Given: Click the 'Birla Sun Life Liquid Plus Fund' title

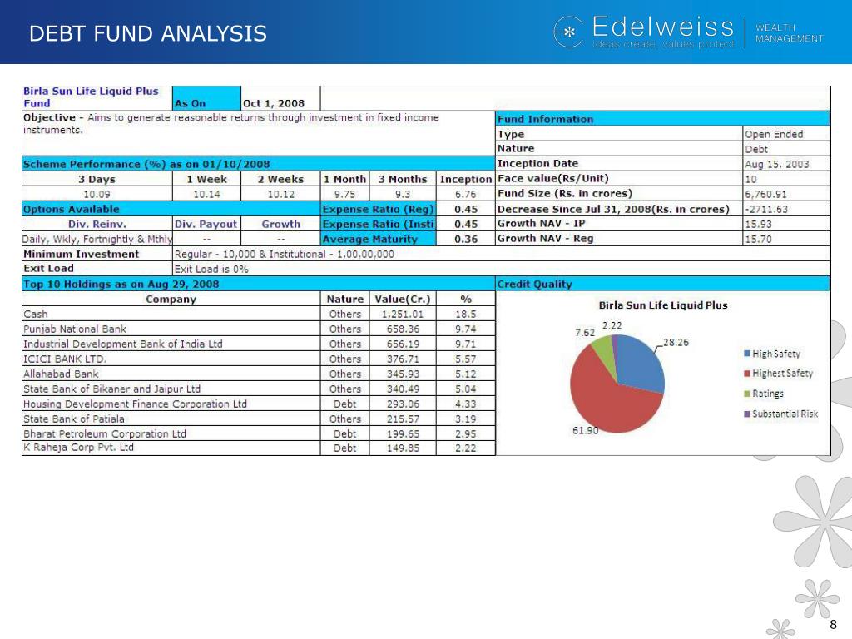Looking at the screenshot, I should pos(91,97).
